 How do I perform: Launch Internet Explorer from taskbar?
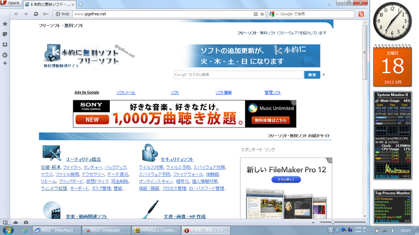click(25, 230)
